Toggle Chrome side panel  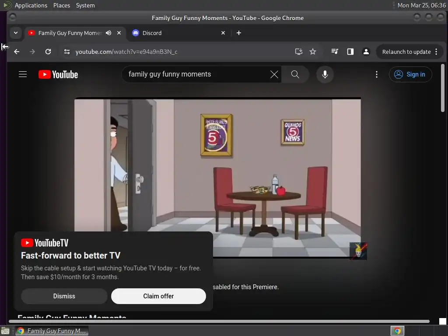pos(350,52)
